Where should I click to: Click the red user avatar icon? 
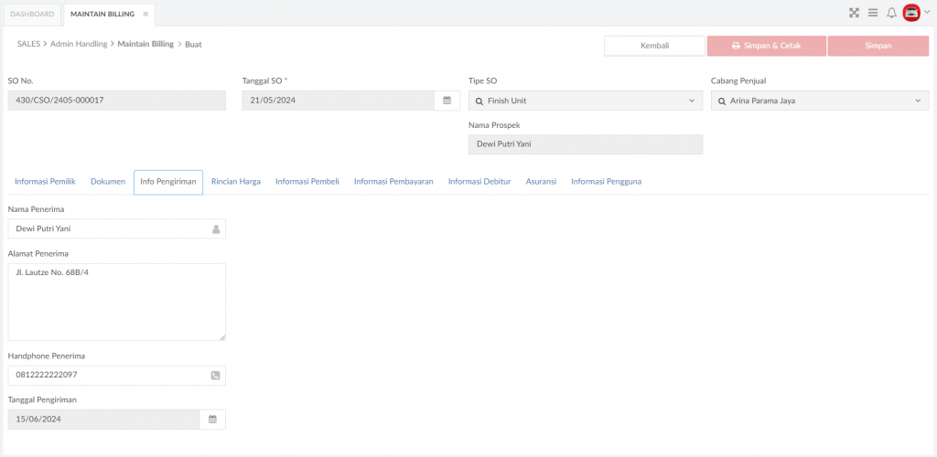coord(911,13)
